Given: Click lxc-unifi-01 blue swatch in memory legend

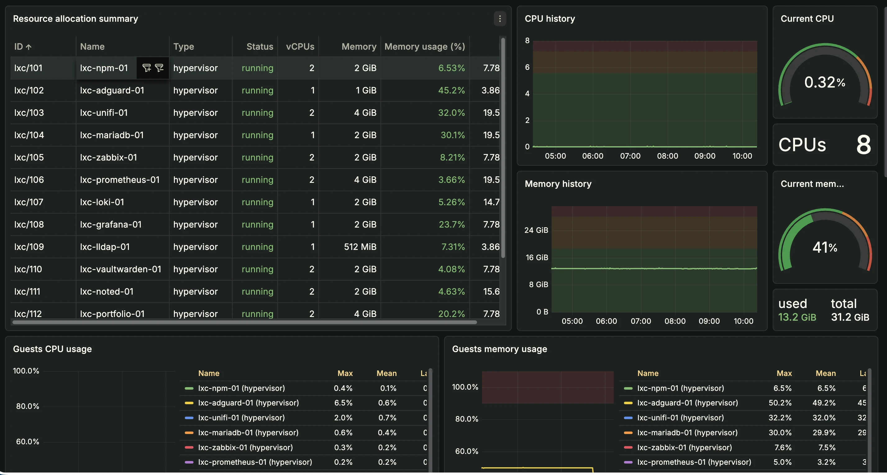Looking at the screenshot, I should tap(628, 418).
